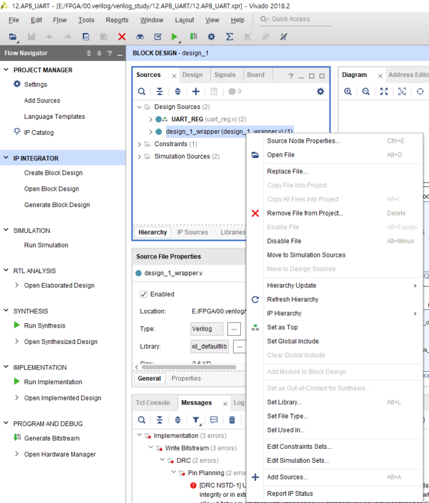The width and height of the screenshot is (429, 503).
Task: Click Generate Block Design in Flow Navigator
Action: click(57, 205)
